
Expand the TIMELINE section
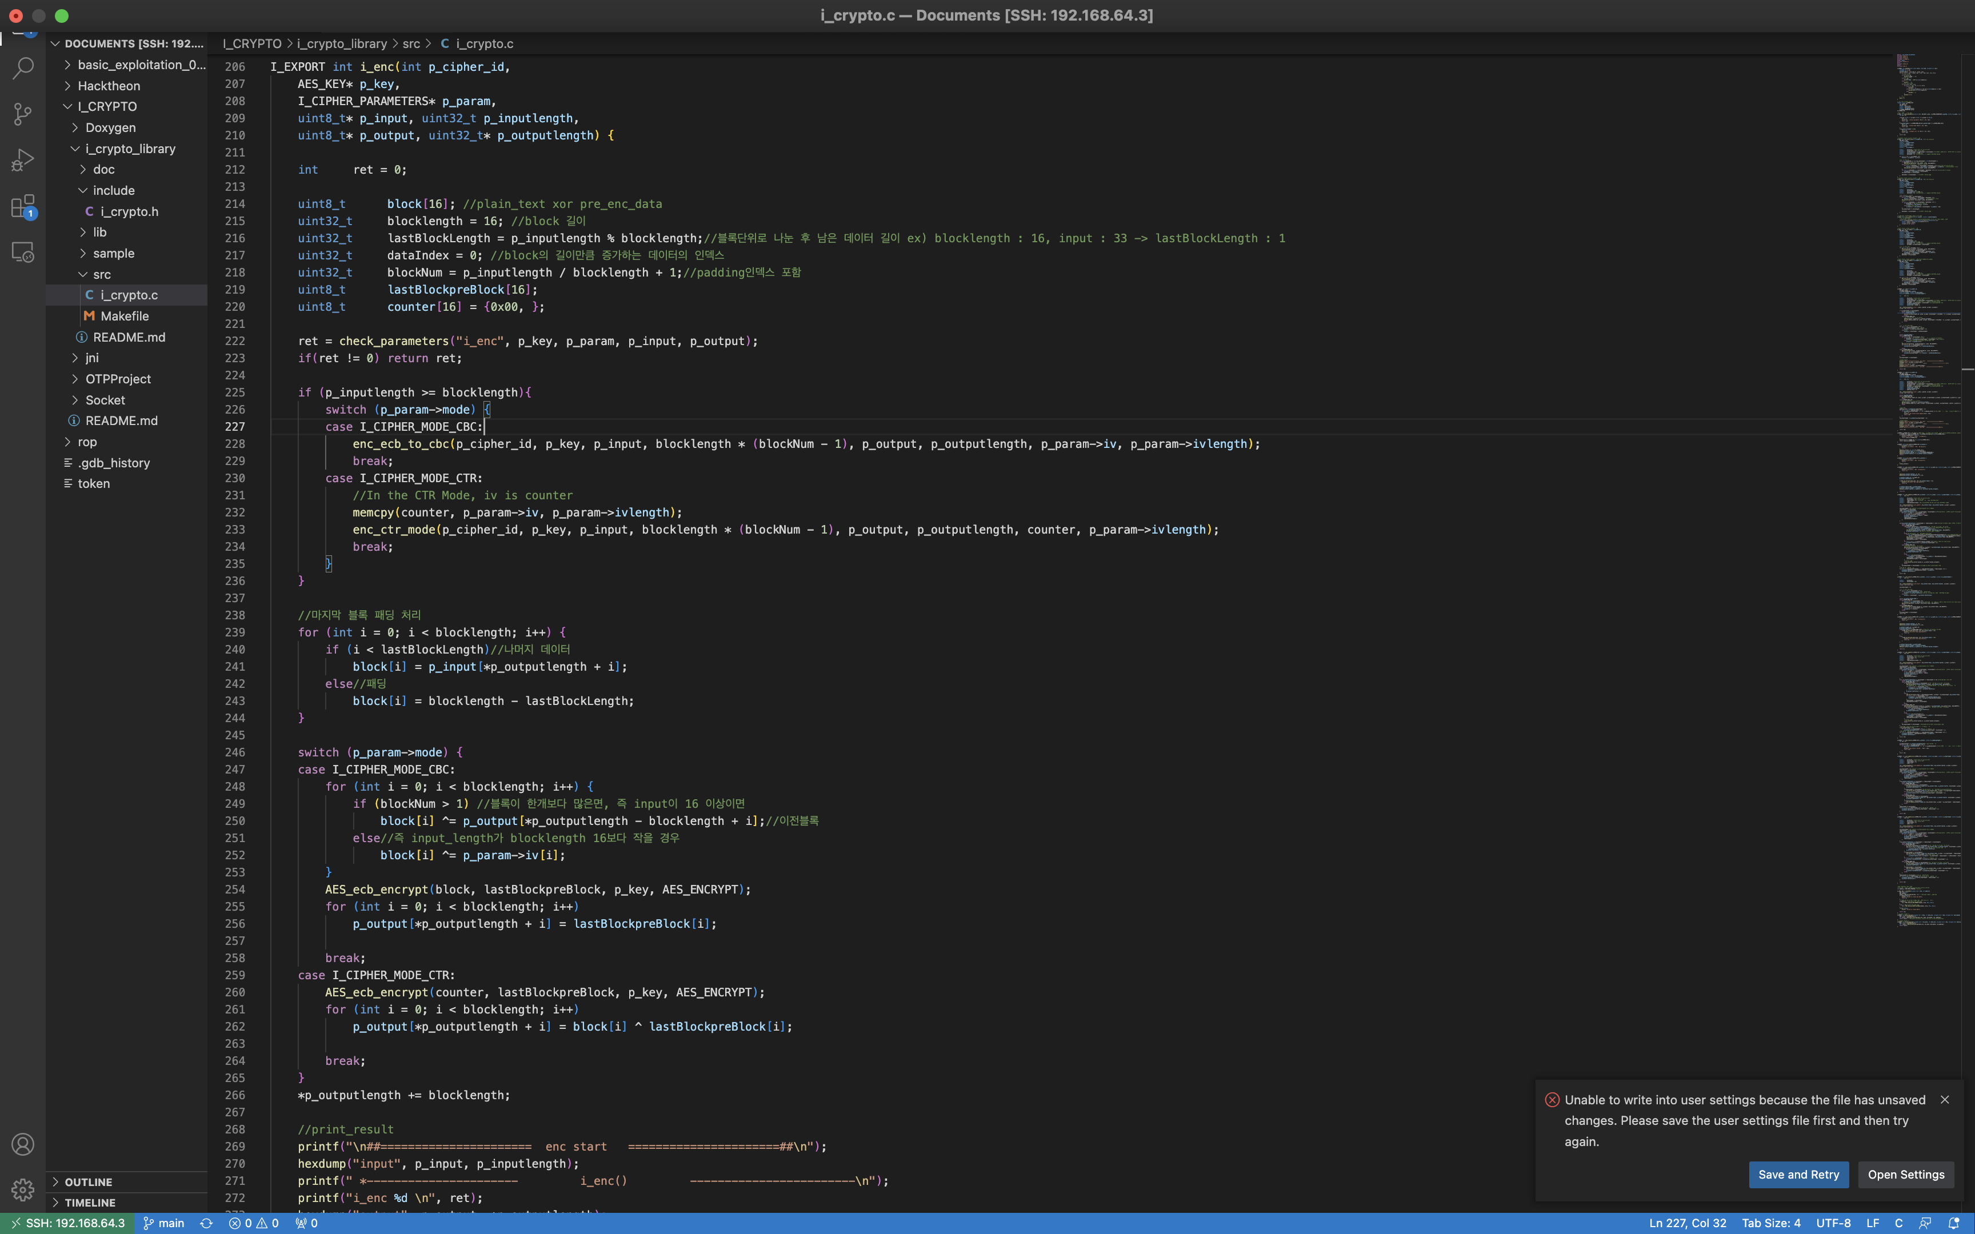pyautogui.click(x=90, y=1202)
